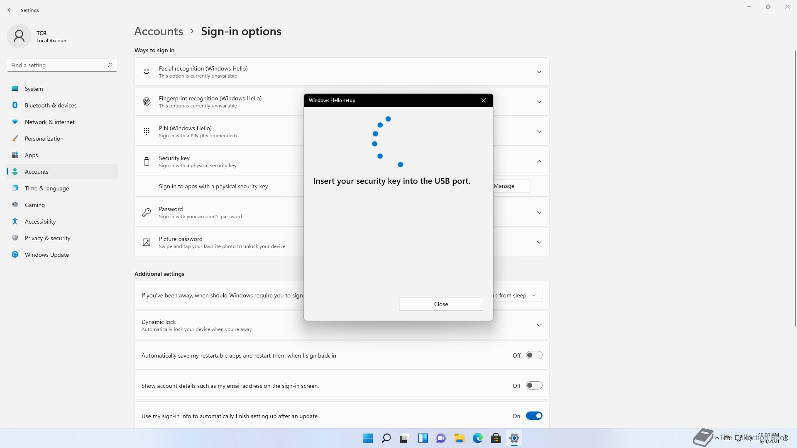This screenshot has width=797, height=448.
Task: Click the Security key USB icon
Action: (x=147, y=161)
